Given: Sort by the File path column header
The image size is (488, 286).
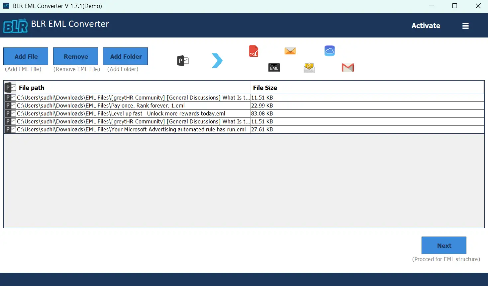Looking at the screenshot, I should [32, 88].
